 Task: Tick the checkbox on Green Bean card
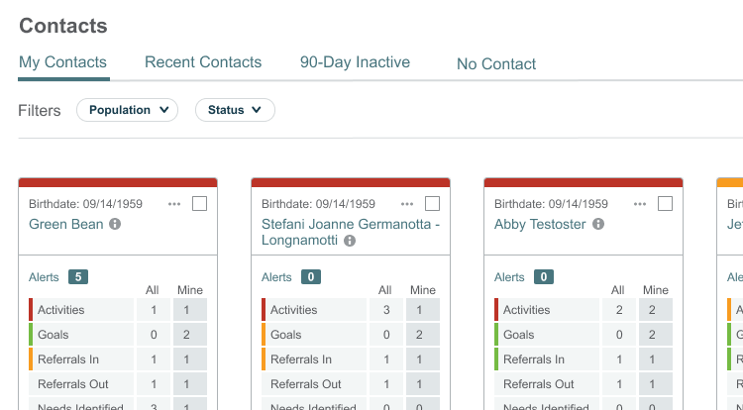point(199,204)
